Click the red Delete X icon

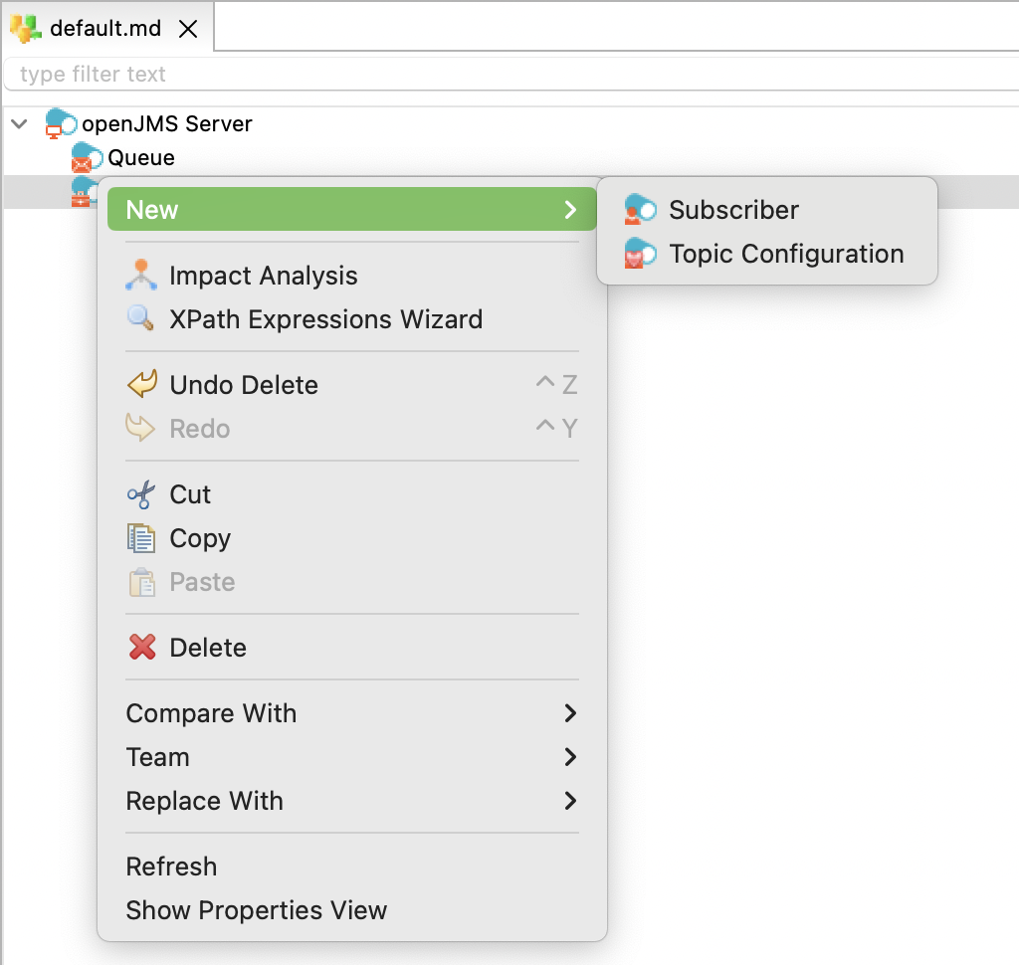pos(142,648)
